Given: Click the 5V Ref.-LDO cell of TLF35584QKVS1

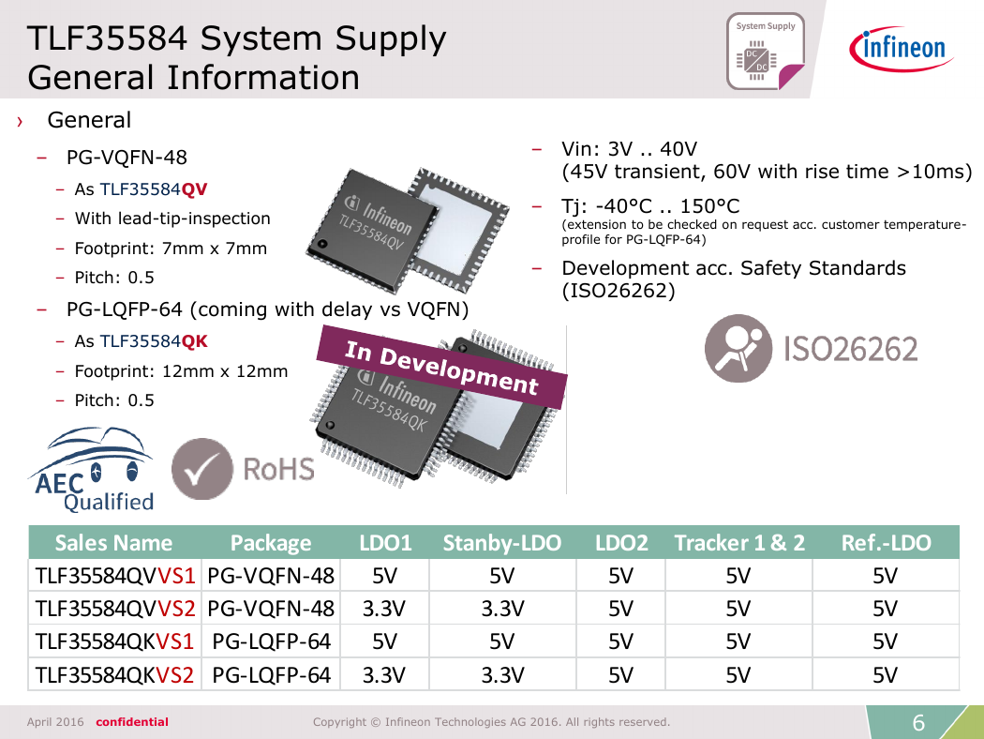Looking at the screenshot, I should point(886,641).
